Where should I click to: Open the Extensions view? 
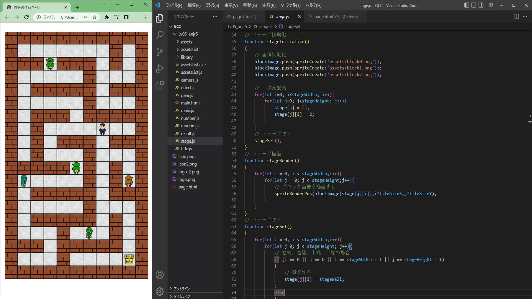pyautogui.click(x=160, y=85)
